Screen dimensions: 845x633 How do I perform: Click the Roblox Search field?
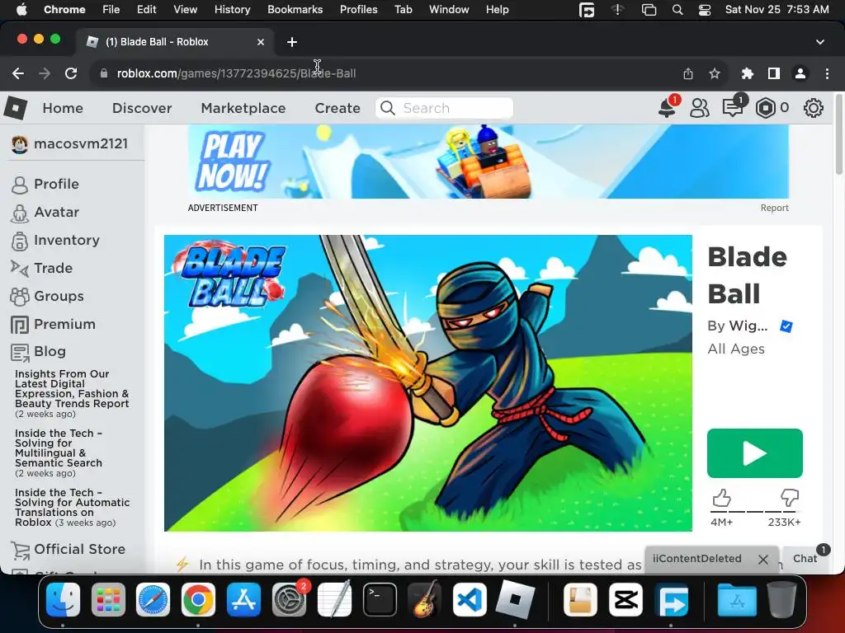pos(445,108)
